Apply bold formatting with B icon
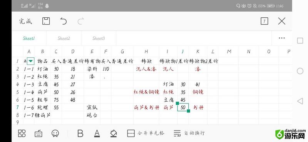Image resolution: width=308 pixels, height=142 pixels. click(80, 133)
